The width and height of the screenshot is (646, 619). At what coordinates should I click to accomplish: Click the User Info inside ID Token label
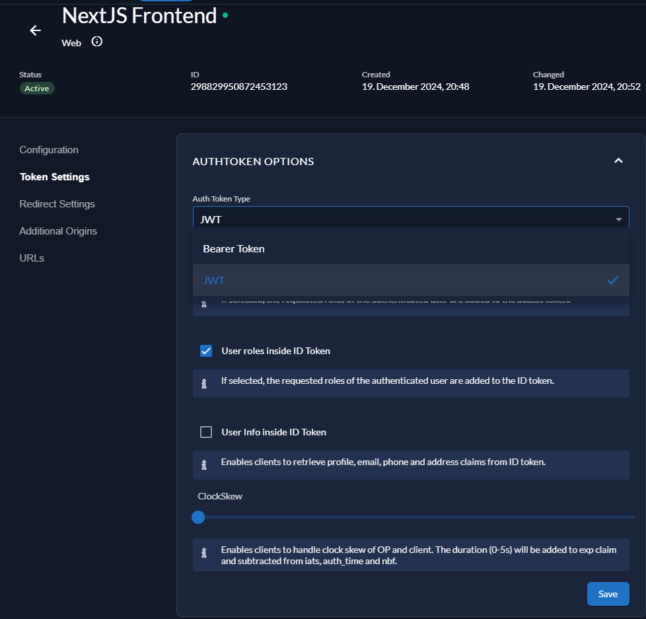(273, 432)
